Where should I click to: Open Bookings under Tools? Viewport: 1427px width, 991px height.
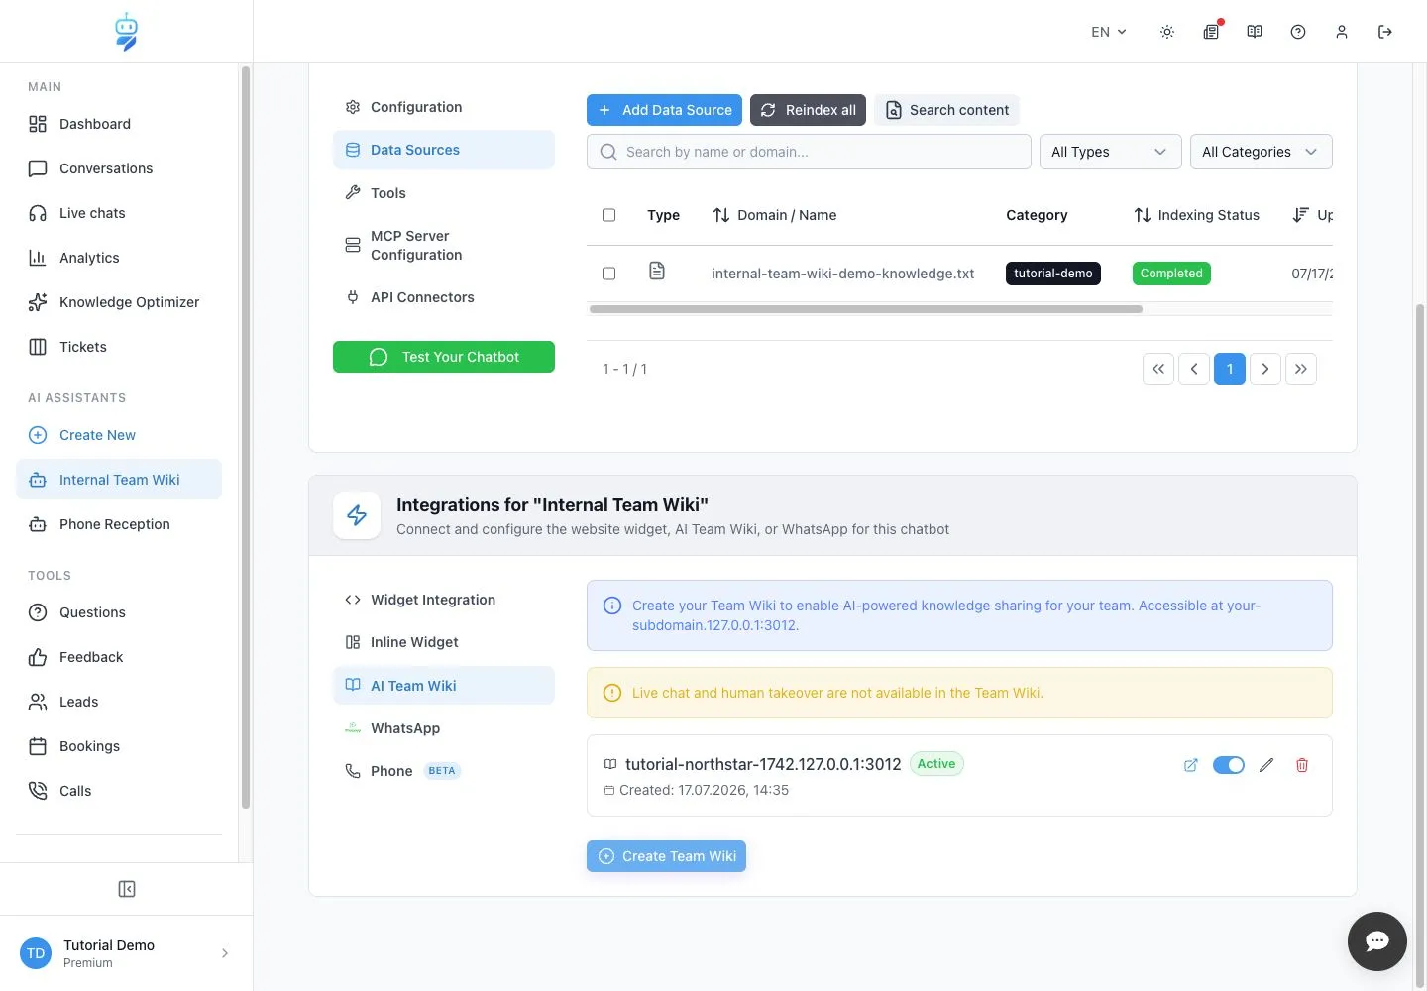pos(119,746)
